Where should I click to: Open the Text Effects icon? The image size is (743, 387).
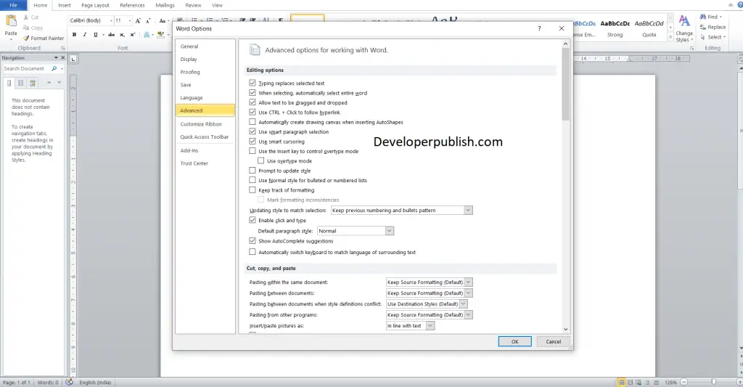(x=147, y=35)
